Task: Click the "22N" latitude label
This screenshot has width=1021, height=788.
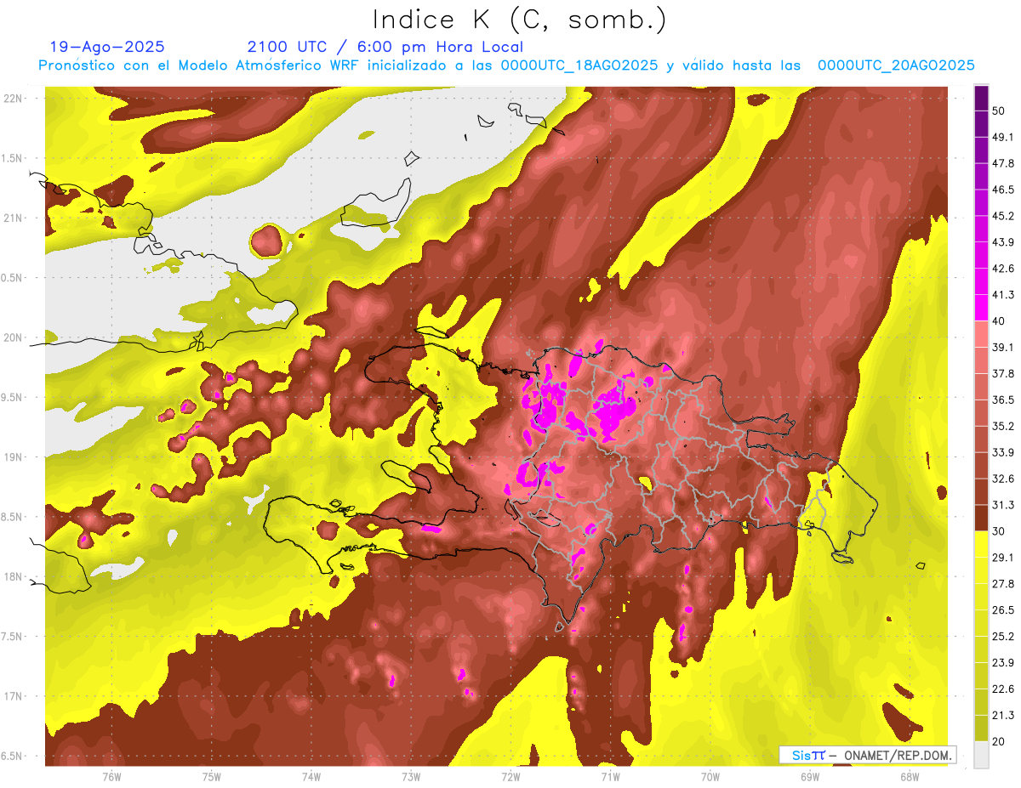Action: (13, 98)
